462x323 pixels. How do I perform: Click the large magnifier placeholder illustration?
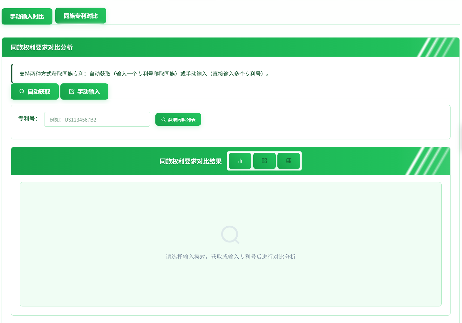coord(230,235)
